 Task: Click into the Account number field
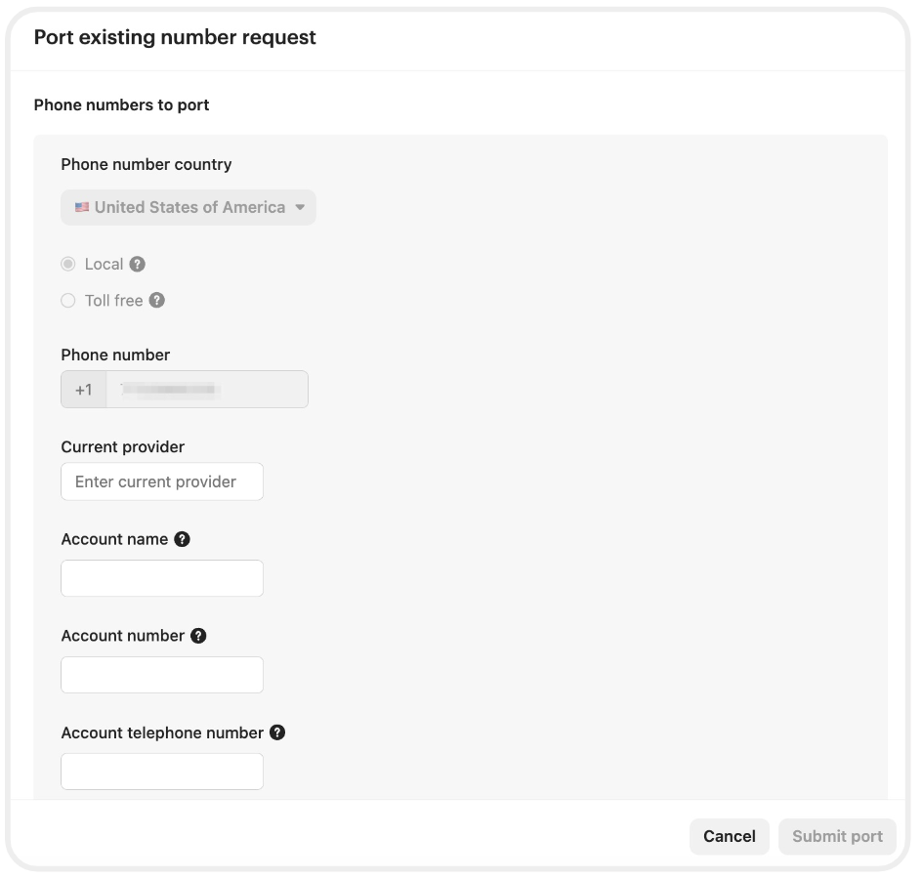(x=162, y=675)
